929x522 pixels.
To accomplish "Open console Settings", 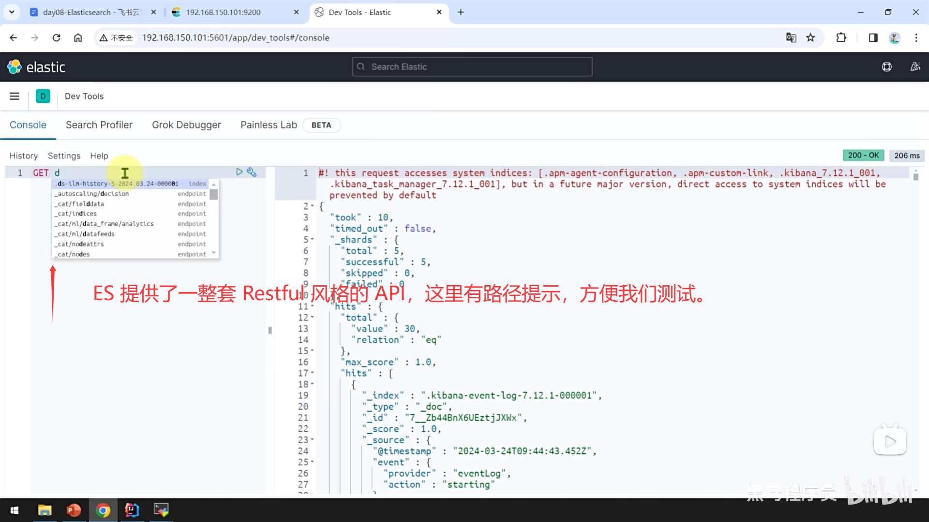I will (x=64, y=156).
